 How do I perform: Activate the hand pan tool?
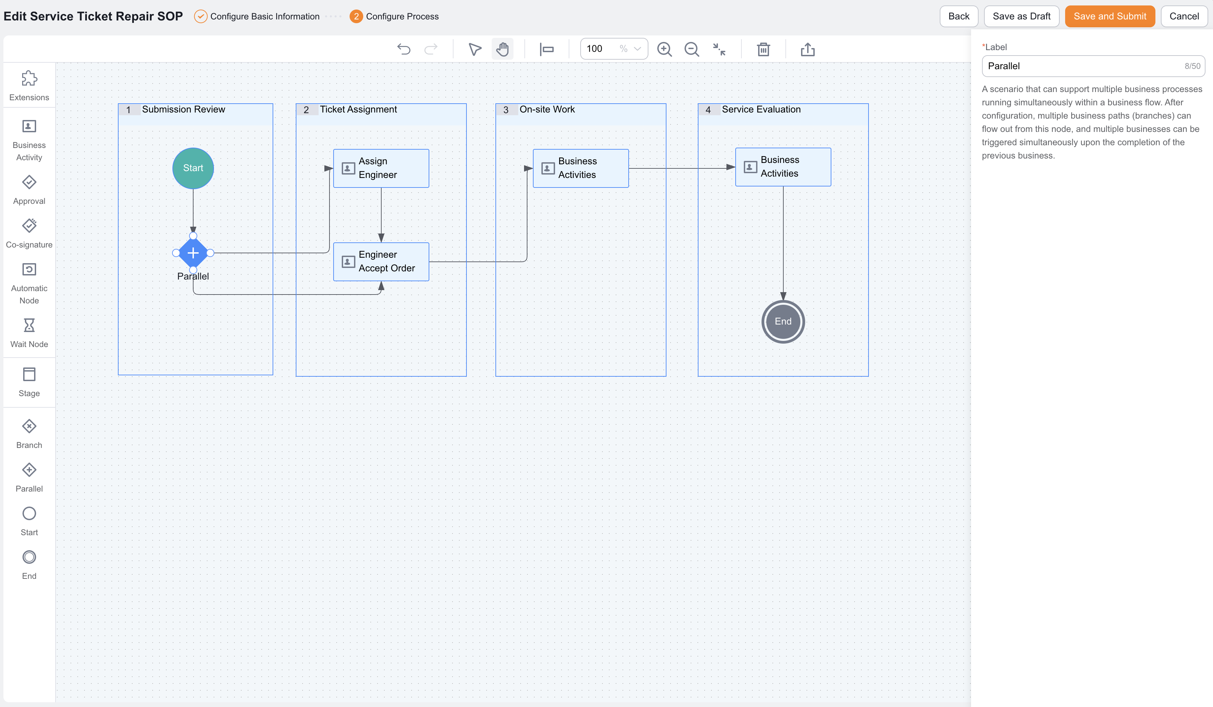point(502,49)
